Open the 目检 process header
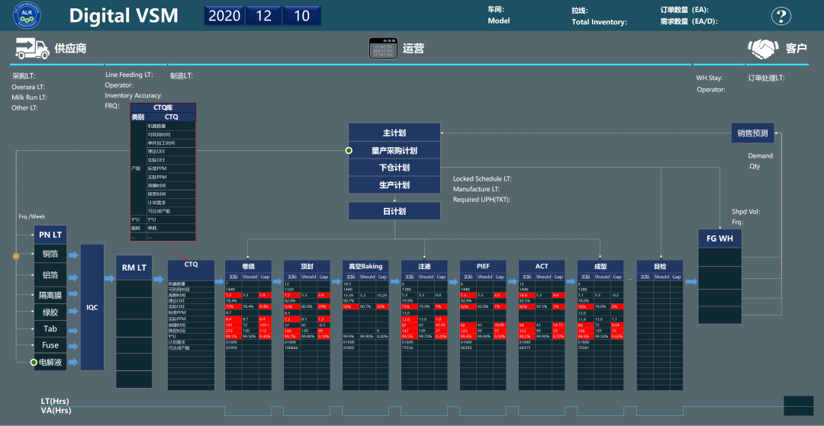Screen dimensions: 824x426 660,266
